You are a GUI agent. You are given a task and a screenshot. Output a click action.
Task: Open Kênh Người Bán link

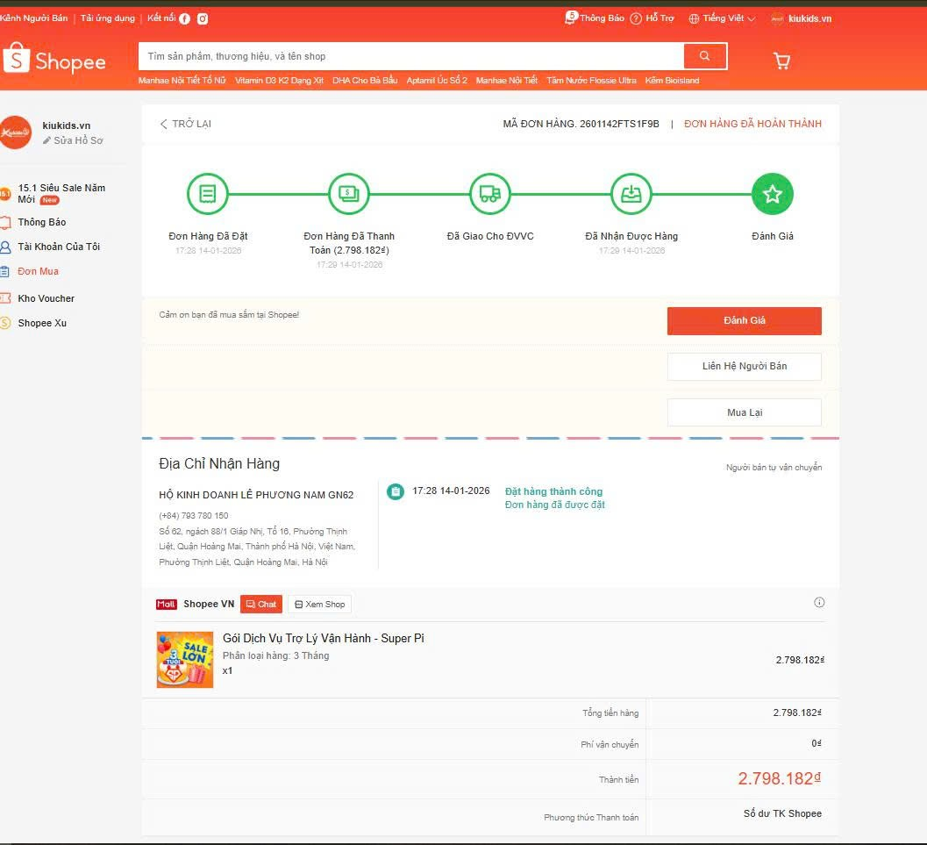33,18
